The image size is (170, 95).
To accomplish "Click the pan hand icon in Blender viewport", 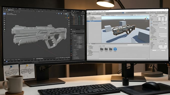I will pyautogui.click(x=69, y=22).
